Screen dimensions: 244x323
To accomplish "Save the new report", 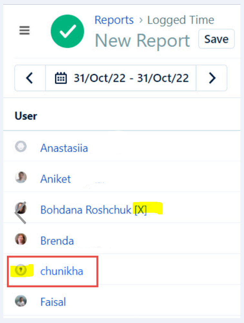I will point(216,39).
